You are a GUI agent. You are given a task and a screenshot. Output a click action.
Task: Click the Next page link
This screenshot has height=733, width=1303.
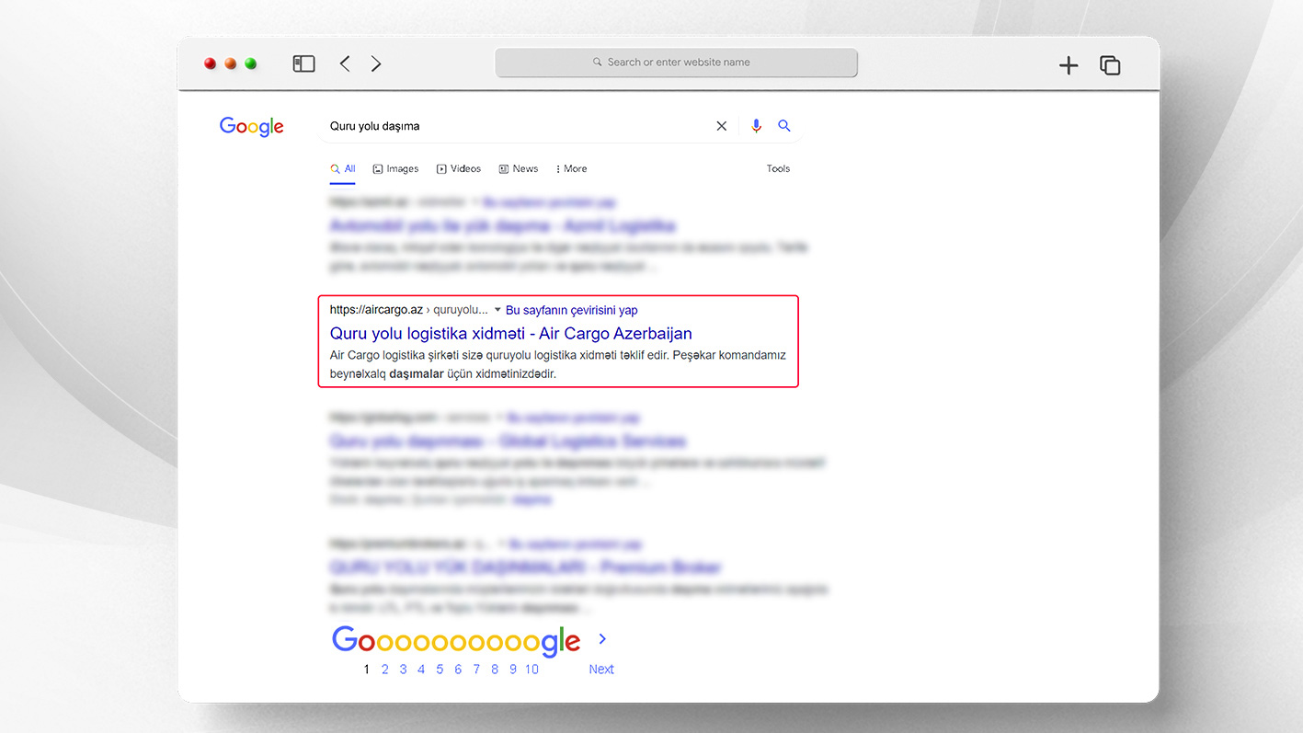click(x=601, y=670)
